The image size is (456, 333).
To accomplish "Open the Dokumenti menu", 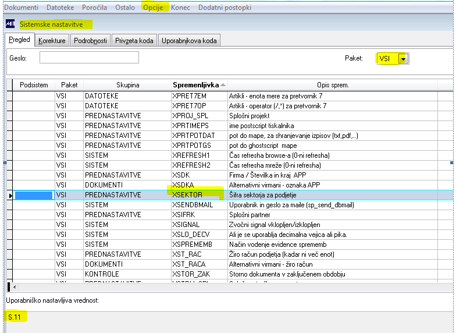I will point(22,7).
